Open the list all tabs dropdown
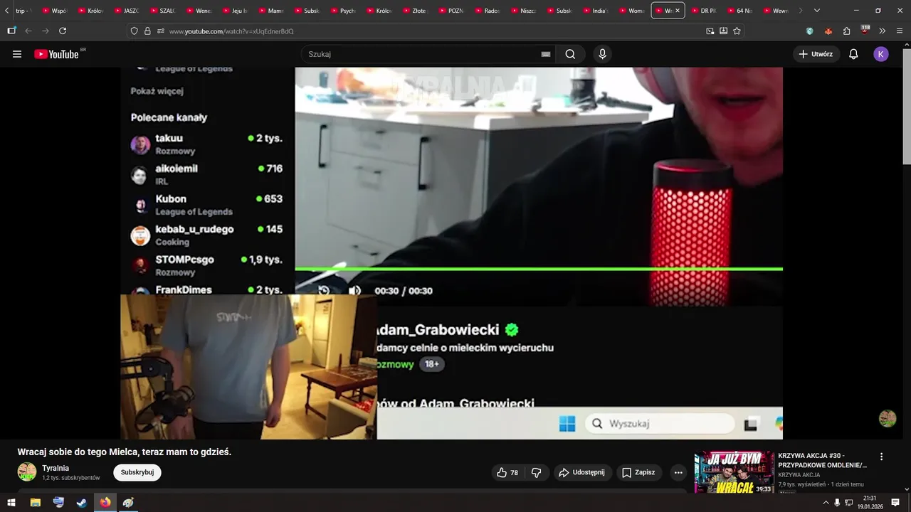911x512 pixels. tap(816, 11)
